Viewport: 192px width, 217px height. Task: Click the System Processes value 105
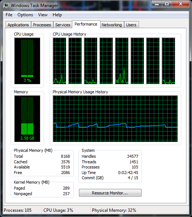[x=135, y=167]
